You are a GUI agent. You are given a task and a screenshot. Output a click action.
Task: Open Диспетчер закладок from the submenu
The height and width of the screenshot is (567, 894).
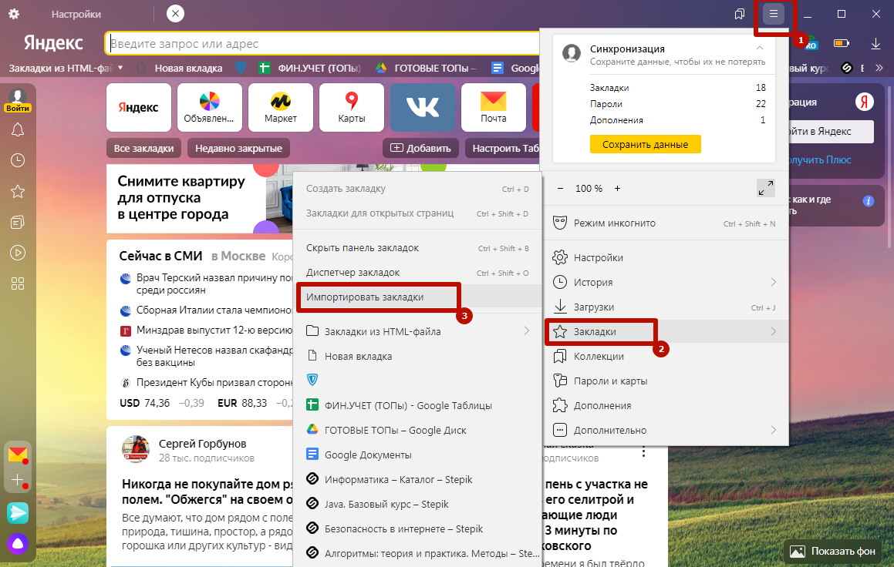353,273
